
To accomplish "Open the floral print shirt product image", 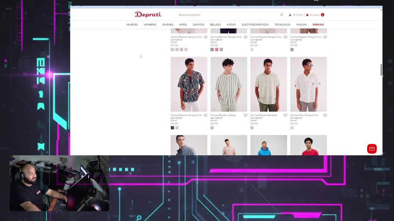I will click(x=189, y=84).
